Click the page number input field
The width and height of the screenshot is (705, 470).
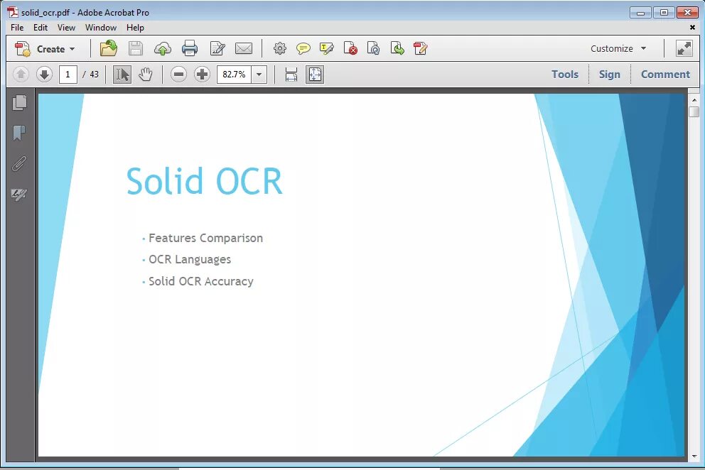[x=68, y=74]
